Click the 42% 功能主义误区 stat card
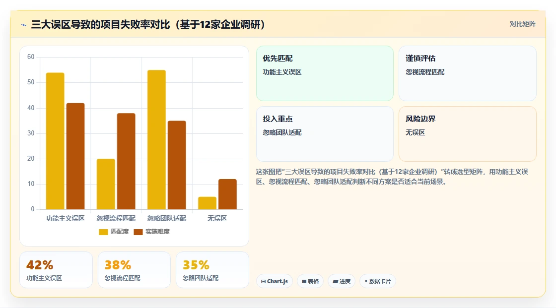This screenshot has width=556, height=308. (x=56, y=270)
